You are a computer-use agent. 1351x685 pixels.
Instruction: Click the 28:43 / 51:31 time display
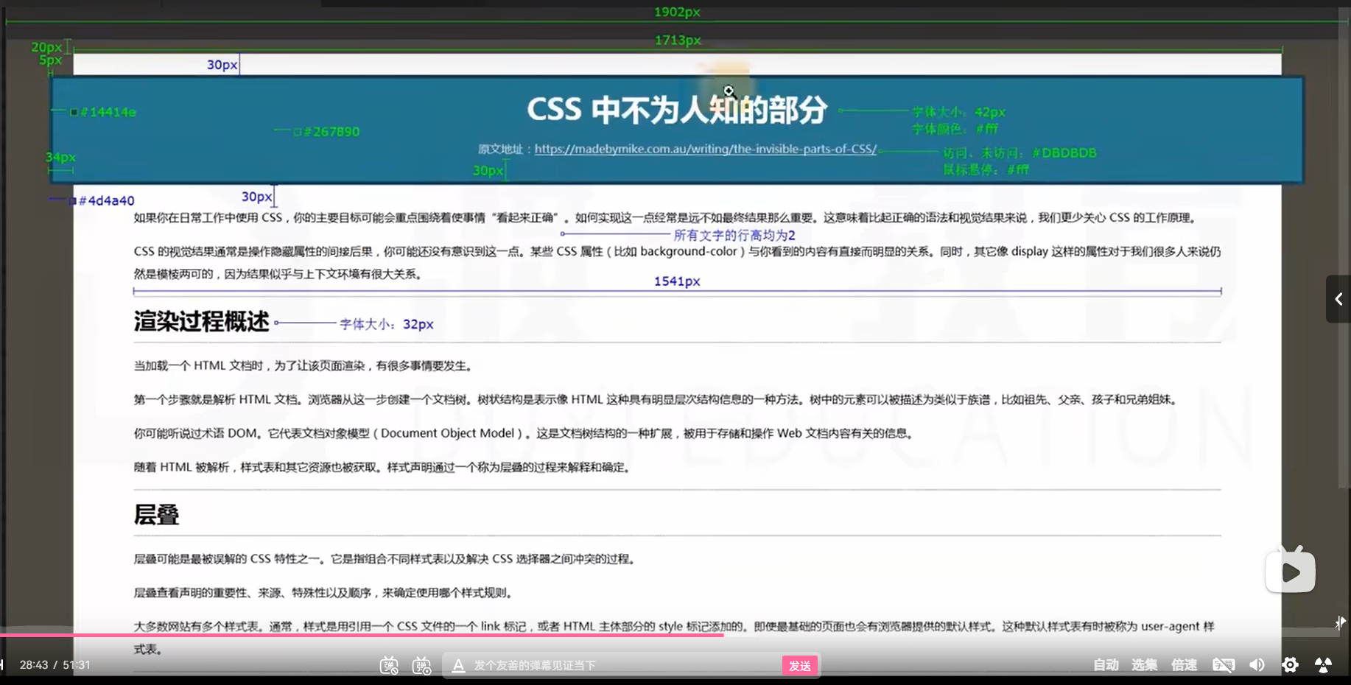tap(55, 665)
